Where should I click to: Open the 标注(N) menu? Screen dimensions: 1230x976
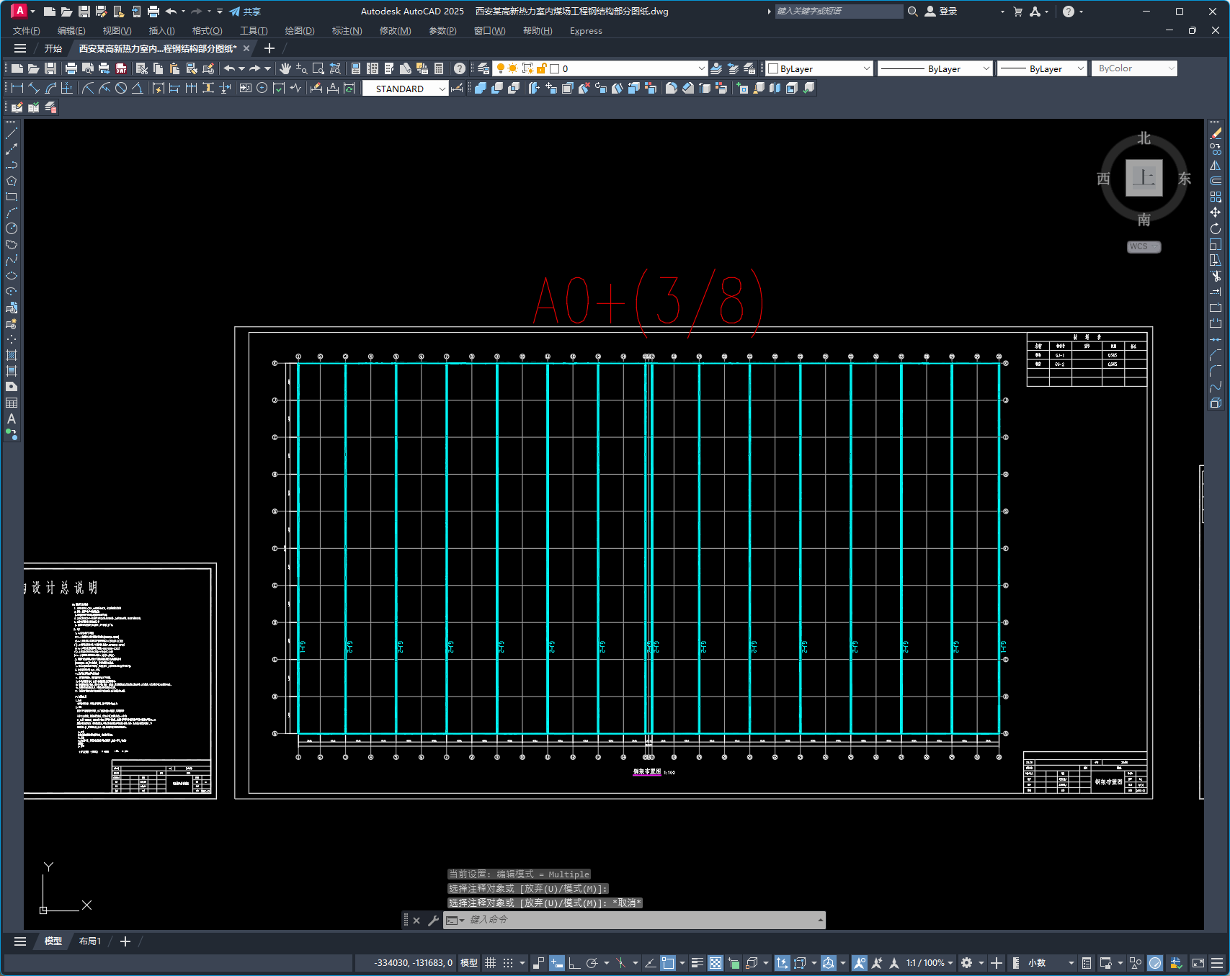click(x=347, y=31)
